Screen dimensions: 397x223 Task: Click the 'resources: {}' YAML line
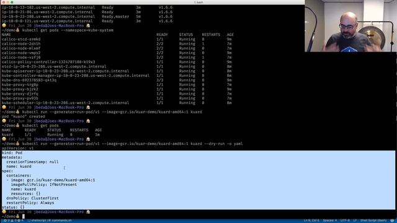point(25,194)
